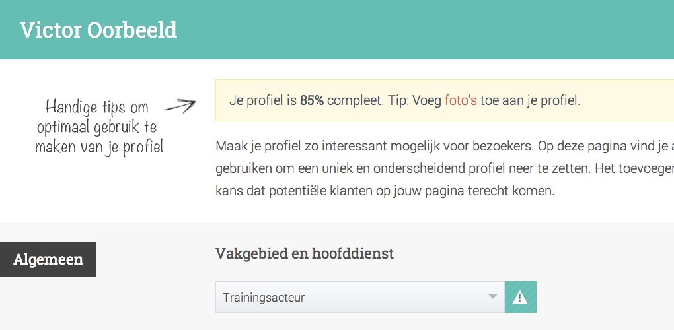This screenshot has height=330, width=674.
Task: Click the words Je profiel is in the banner
Action: [x=263, y=101]
